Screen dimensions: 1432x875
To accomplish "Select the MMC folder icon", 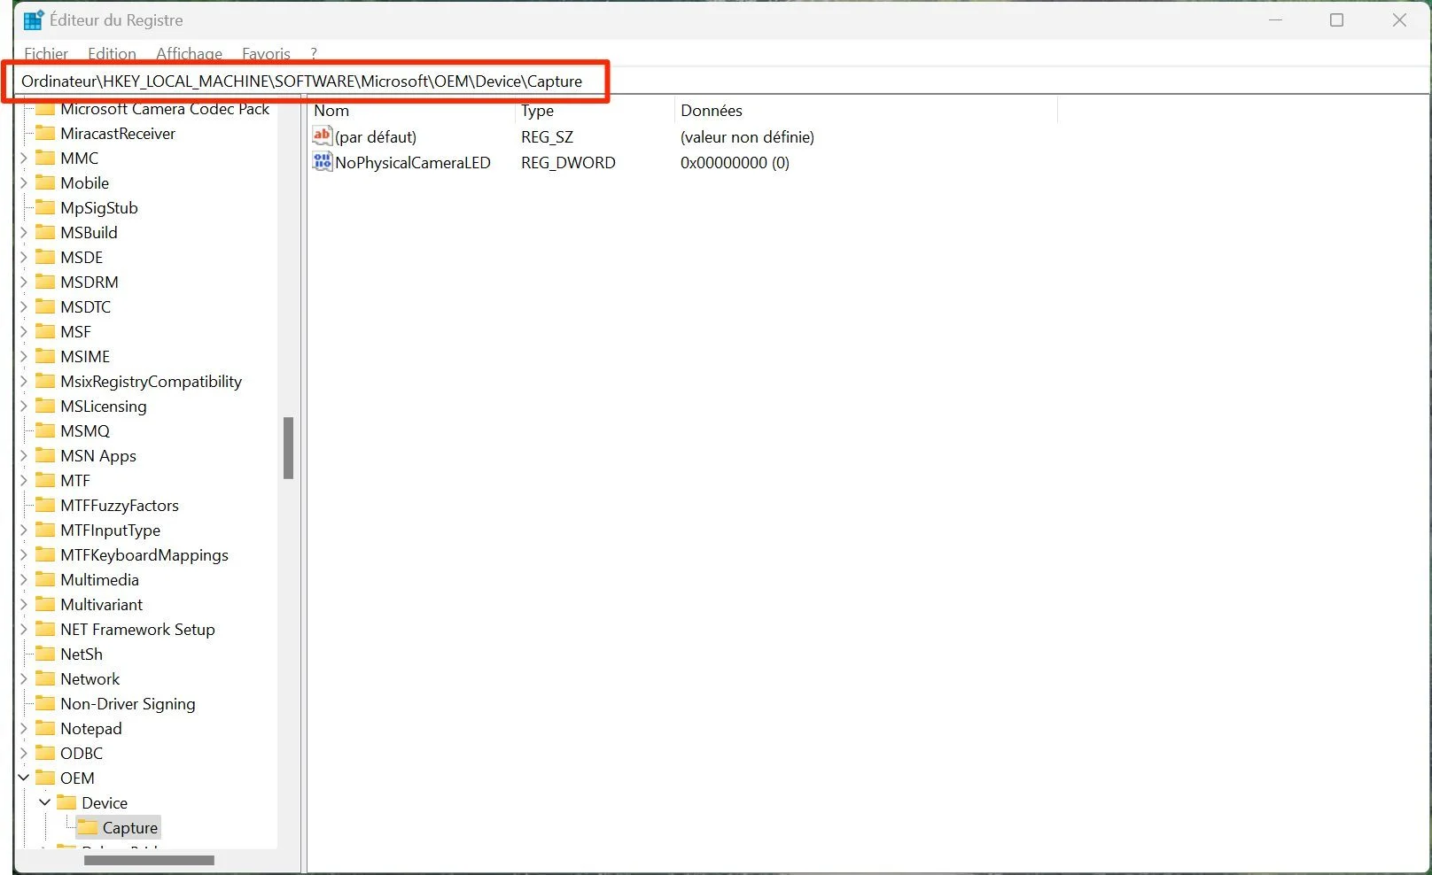I will click(45, 158).
